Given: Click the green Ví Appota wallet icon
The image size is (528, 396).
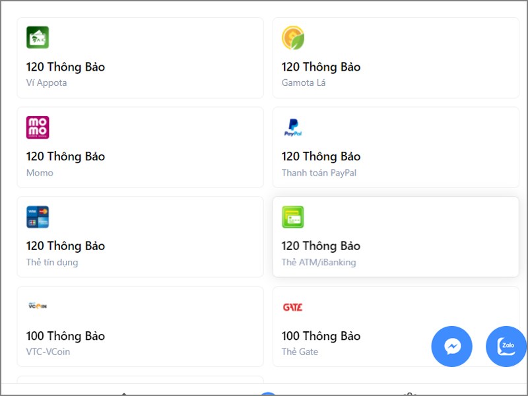Looking at the screenshot, I should (38, 38).
